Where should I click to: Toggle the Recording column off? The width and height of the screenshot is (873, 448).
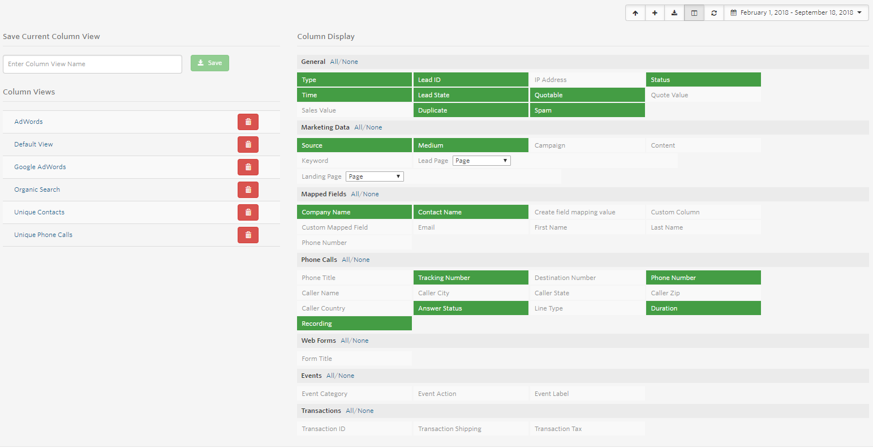click(x=354, y=323)
